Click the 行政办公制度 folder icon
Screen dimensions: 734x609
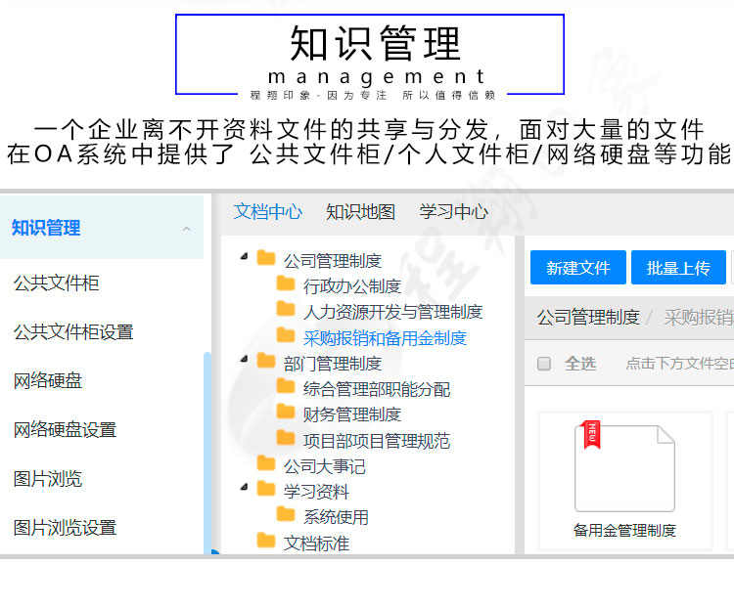coord(286,283)
